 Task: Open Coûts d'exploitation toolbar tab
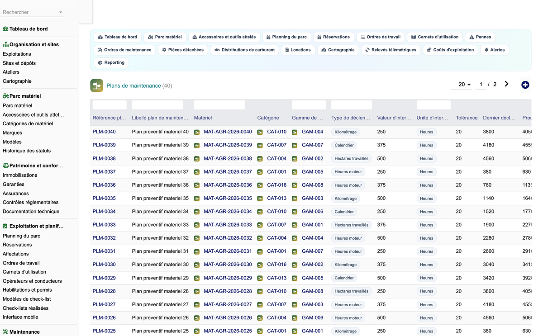(451, 50)
